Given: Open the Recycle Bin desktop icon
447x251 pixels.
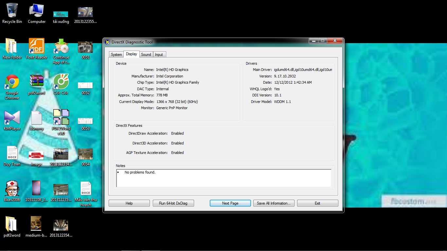Looking at the screenshot, I should [x=12, y=11].
